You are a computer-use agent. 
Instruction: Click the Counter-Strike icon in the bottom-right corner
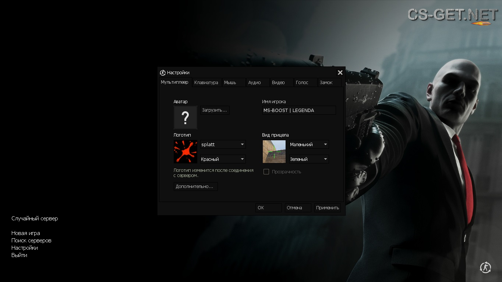pos(485,267)
